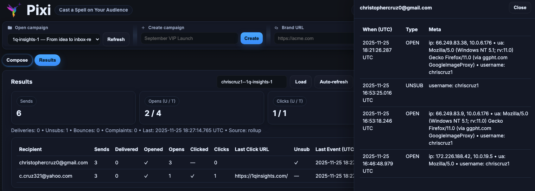The width and height of the screenshot is (535, 191).
Task: Click the Load button
Action: pyautogui.click(x=301, y=82)
